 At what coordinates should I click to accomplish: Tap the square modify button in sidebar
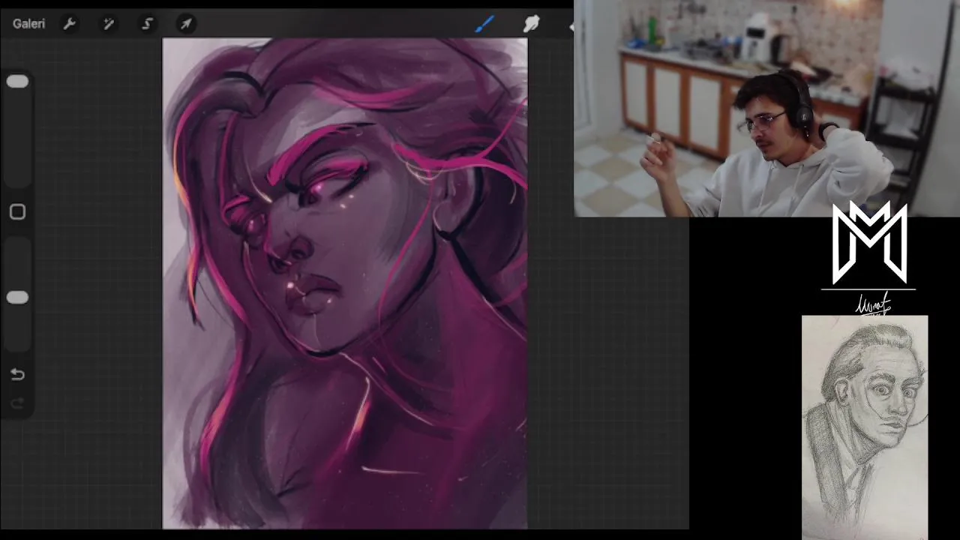pos(17,212)
